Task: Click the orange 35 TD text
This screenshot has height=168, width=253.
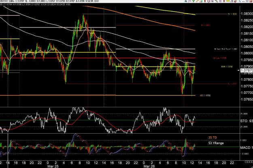Action: pos(213,138)
